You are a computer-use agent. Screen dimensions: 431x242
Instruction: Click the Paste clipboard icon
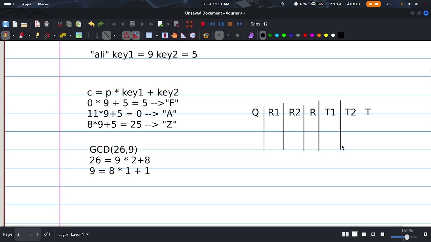78,24
